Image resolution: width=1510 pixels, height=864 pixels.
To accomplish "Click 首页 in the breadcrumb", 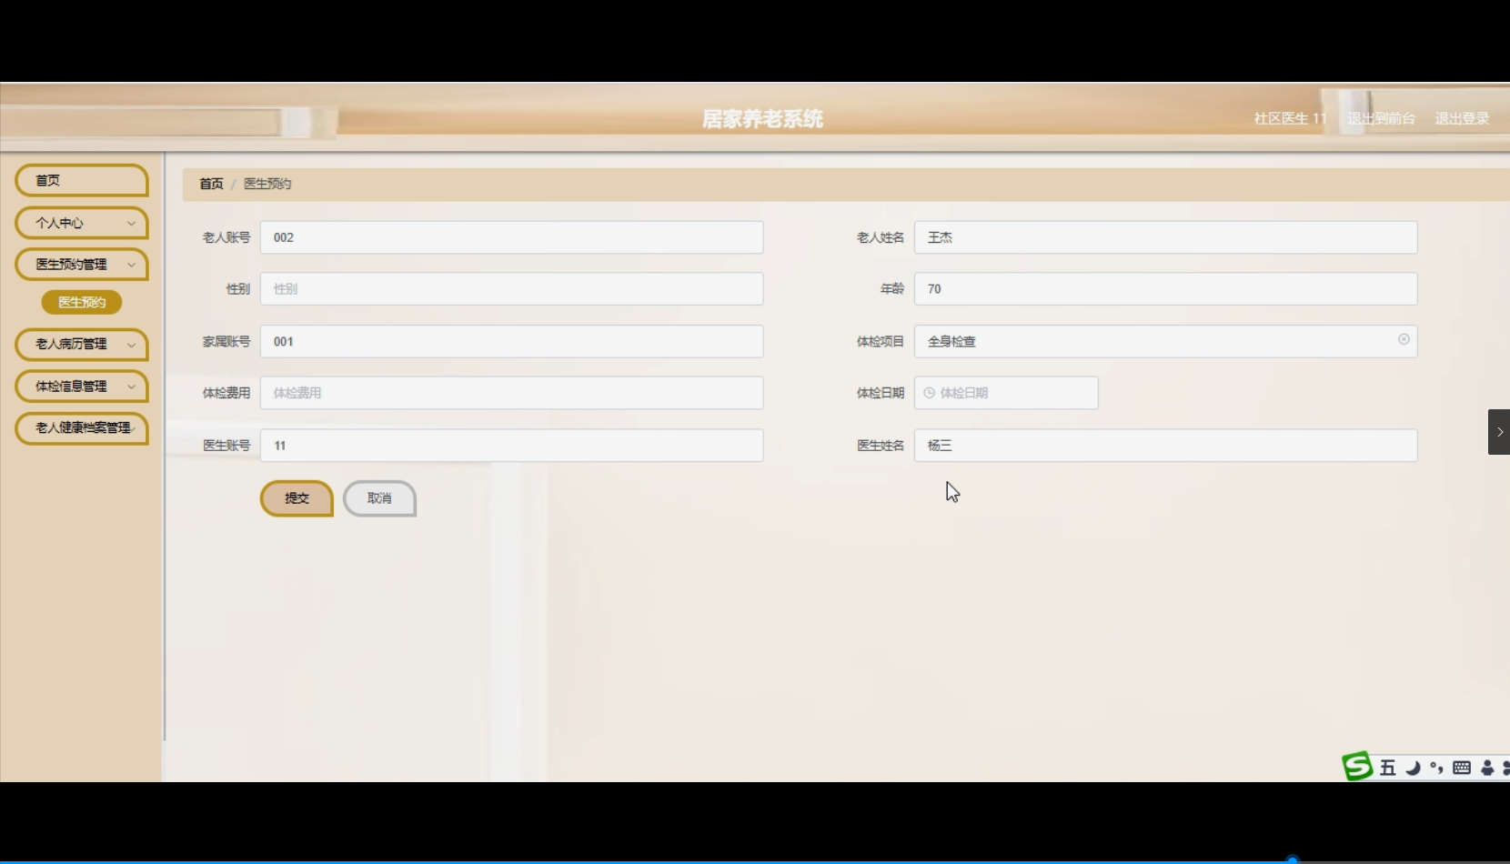I will click(211, 184).
